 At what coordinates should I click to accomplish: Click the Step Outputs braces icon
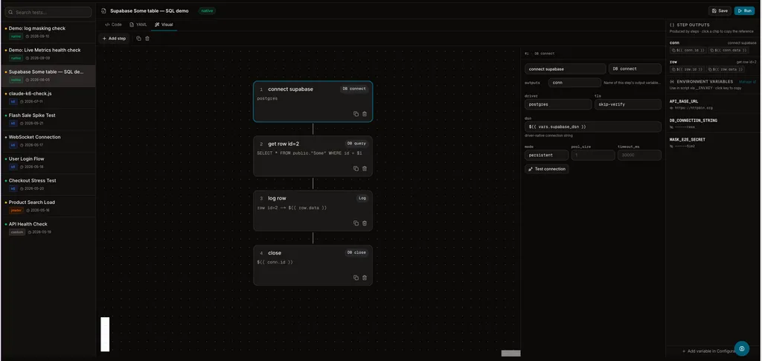tap(672, 25)
